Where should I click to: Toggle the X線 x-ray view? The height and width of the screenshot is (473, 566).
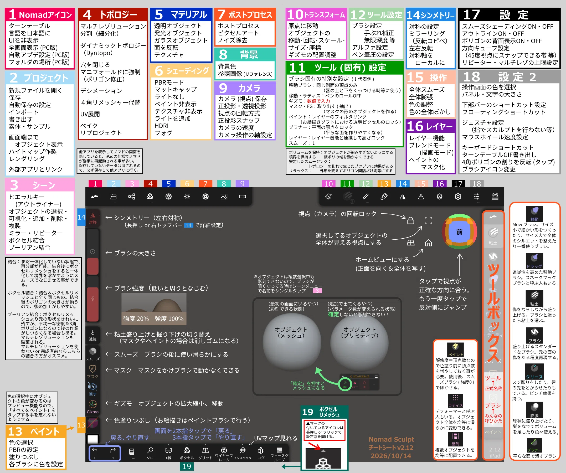point(168,453)
